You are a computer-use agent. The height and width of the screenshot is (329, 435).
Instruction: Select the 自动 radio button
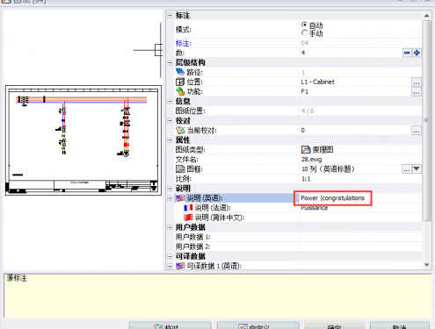click(305, 25)
